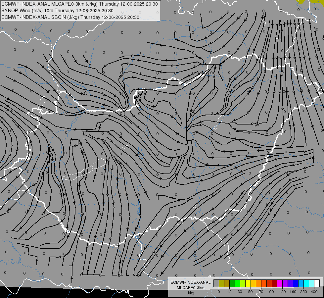Click the white swatch at legend end
The width and height of the screenshot is (324, 298).
[x=317, y=283]
